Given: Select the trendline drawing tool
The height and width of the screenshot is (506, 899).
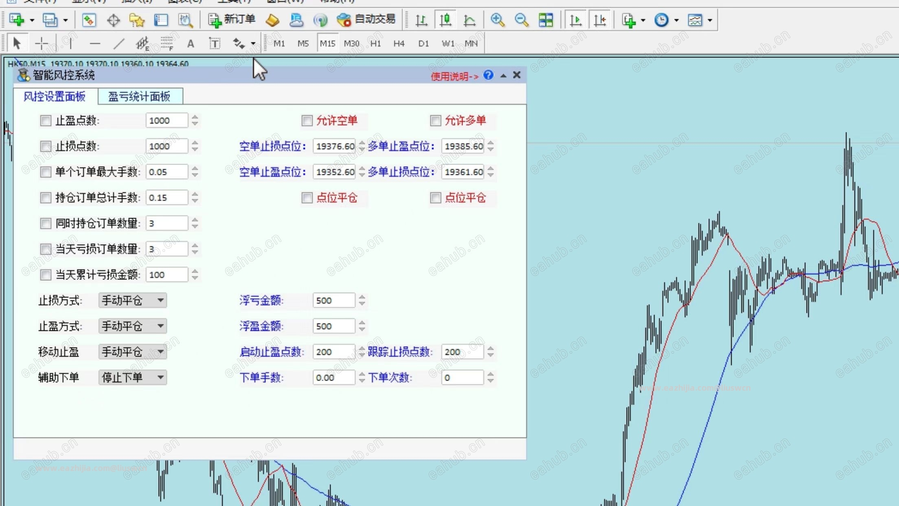Looking at the screenshot, I should pyautogui.click(x=118, y=43).
